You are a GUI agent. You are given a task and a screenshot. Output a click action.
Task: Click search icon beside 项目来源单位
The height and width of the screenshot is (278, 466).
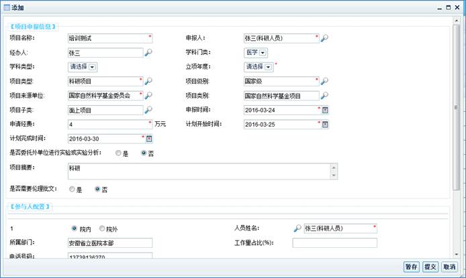point(149,96)
